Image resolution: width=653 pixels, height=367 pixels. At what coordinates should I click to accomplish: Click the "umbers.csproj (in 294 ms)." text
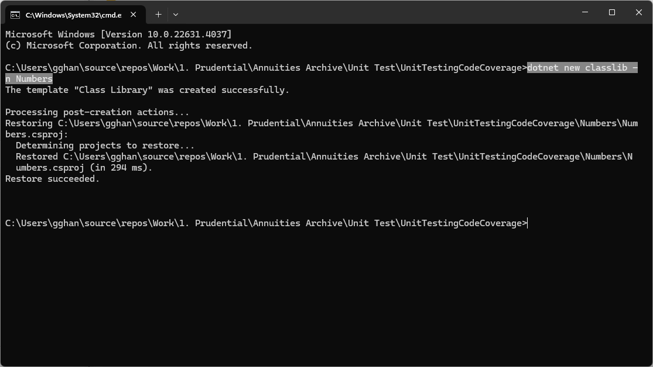click(x=84, y=168)
